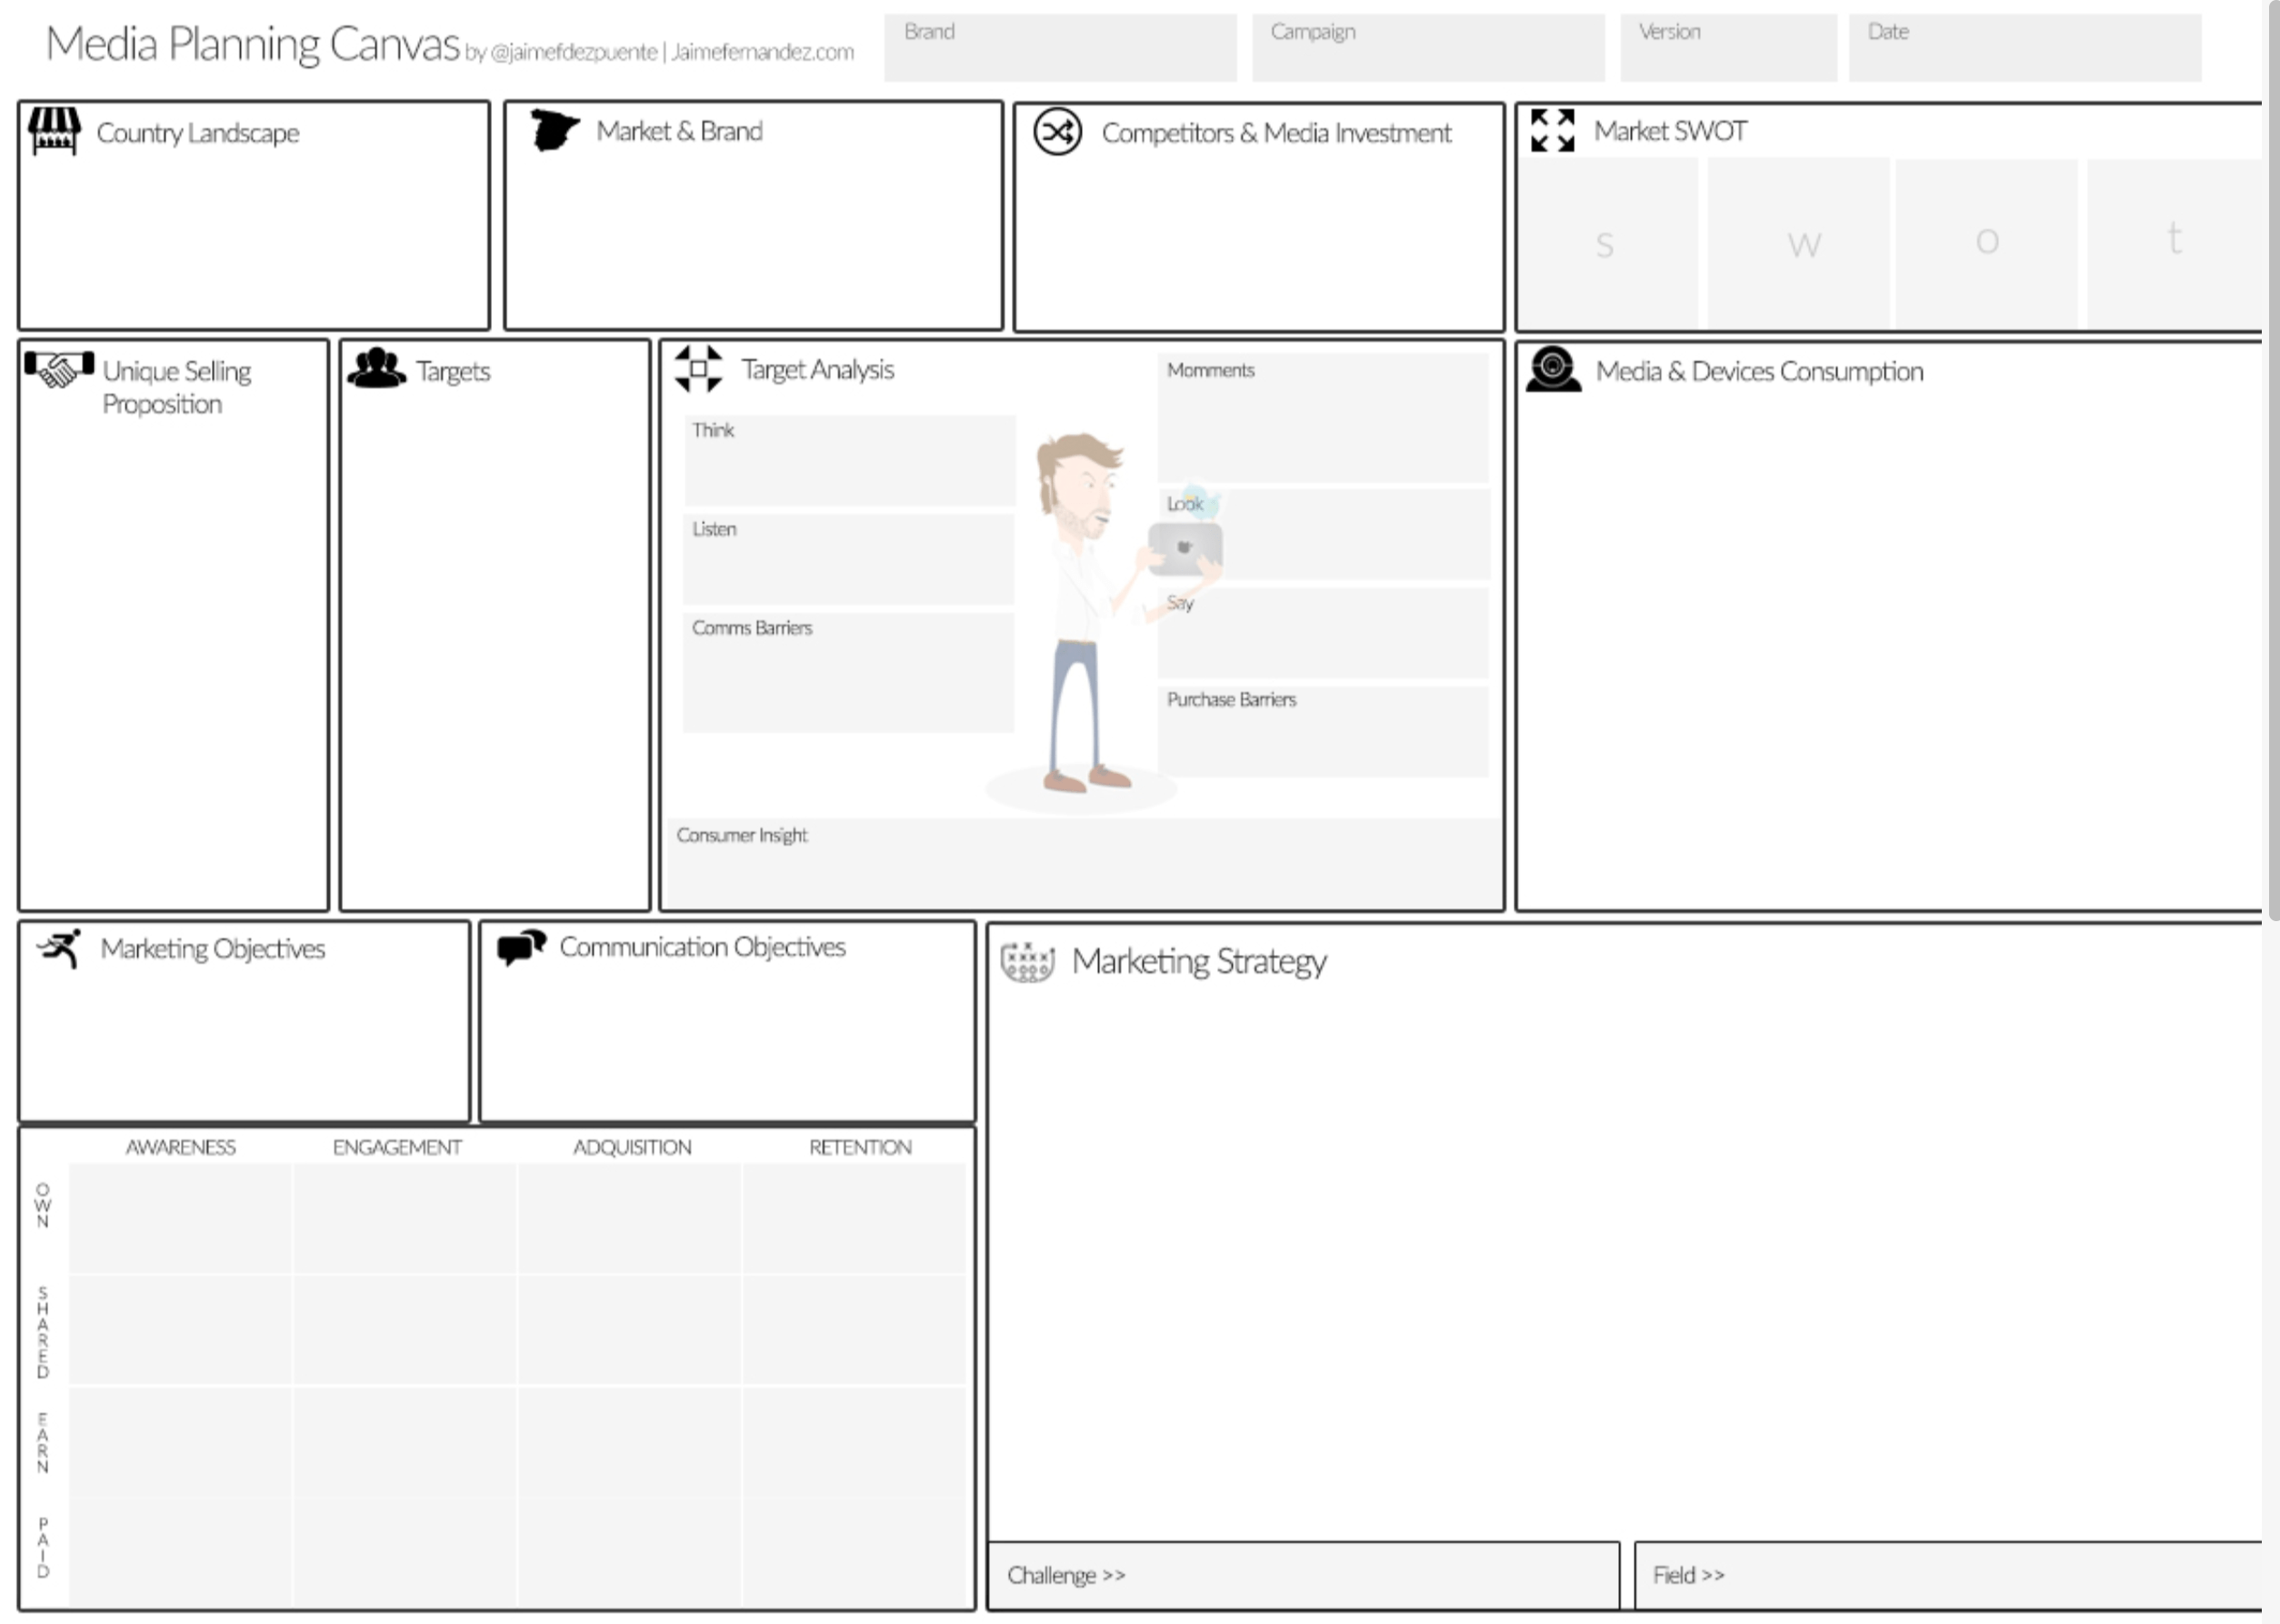This screenshot has height=1624, width=2280.
Task: Click the Marketing Strategy chess-board icon
Action: (x=1027, y=962)
